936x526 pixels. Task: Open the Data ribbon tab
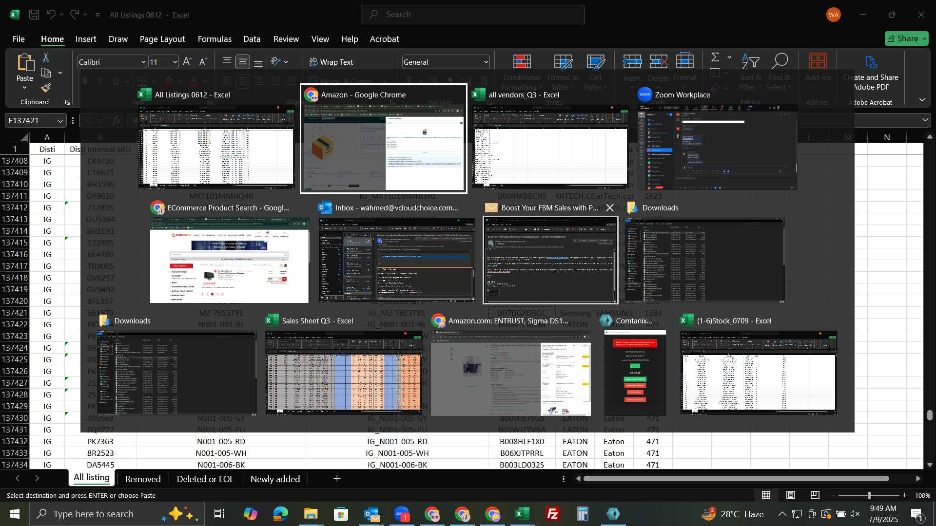[252, 39]
